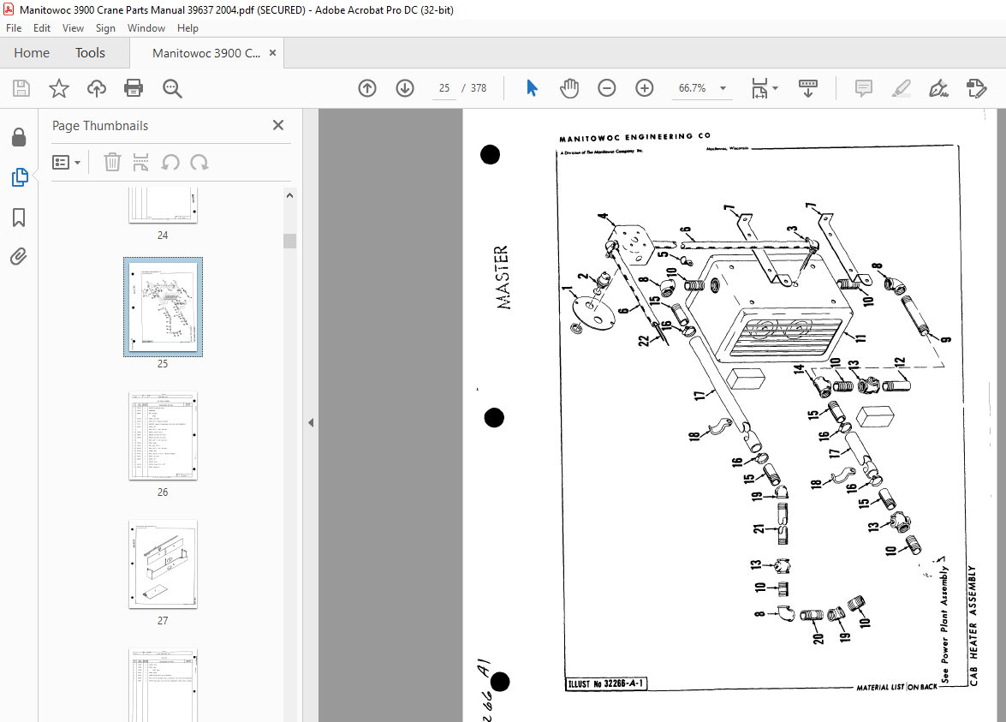Open the Sign menu
The width and height of the screenshot is (1006, 722).
[105, 28]
